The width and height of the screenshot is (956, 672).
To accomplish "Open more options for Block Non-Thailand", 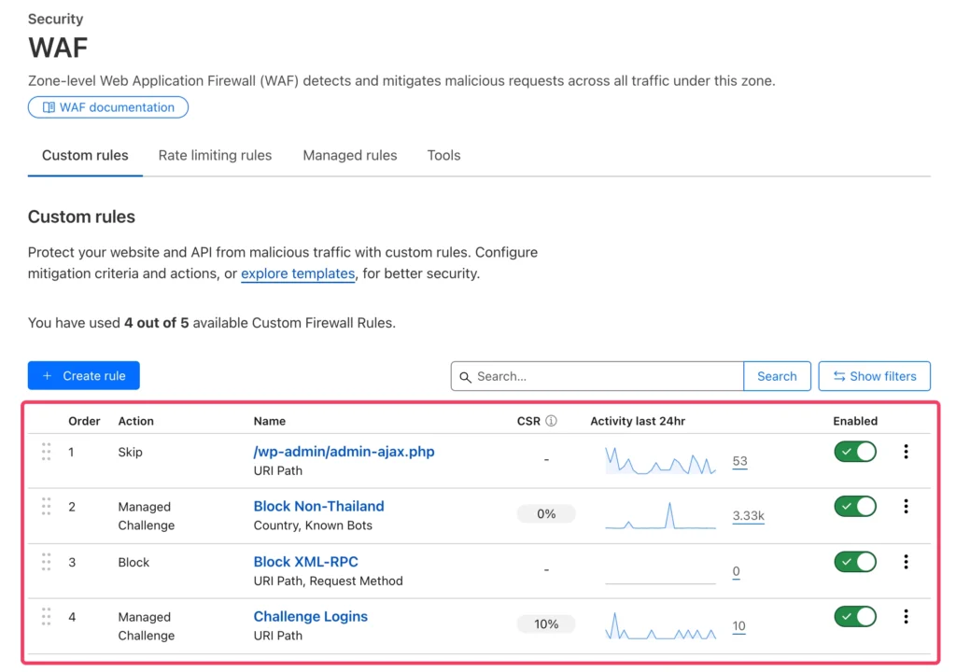I will (906, 506).
